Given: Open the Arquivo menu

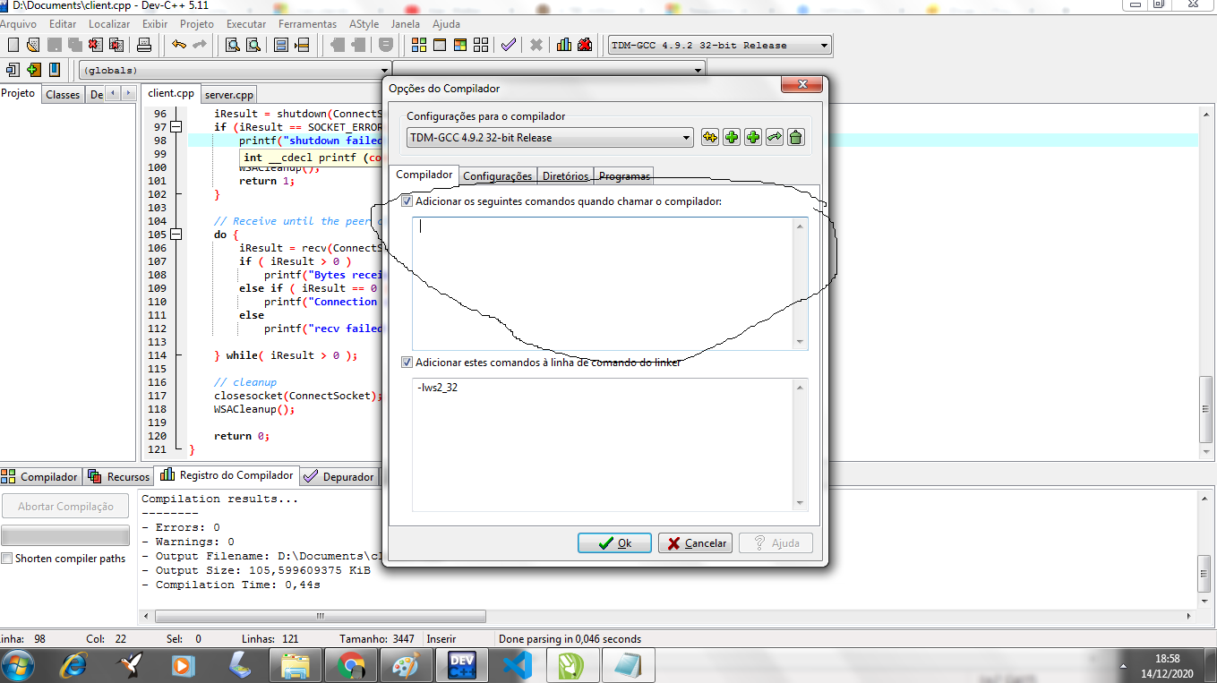Looking at the screenshot, I should (x=18, y=24).
